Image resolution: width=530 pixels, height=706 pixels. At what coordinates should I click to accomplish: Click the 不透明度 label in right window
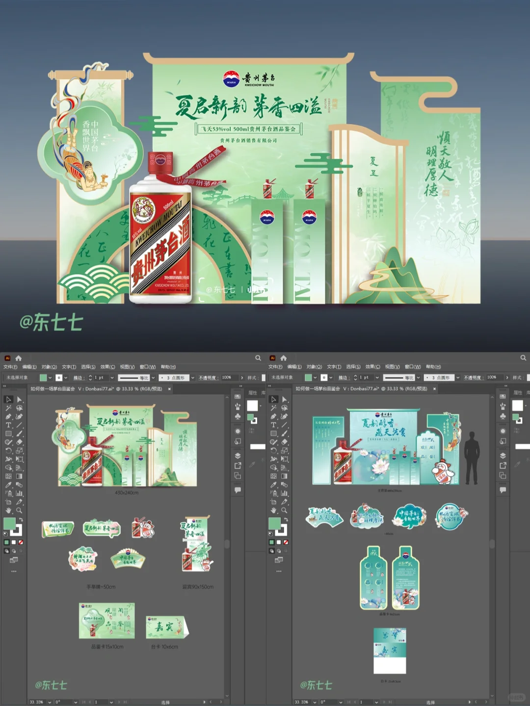473,378
